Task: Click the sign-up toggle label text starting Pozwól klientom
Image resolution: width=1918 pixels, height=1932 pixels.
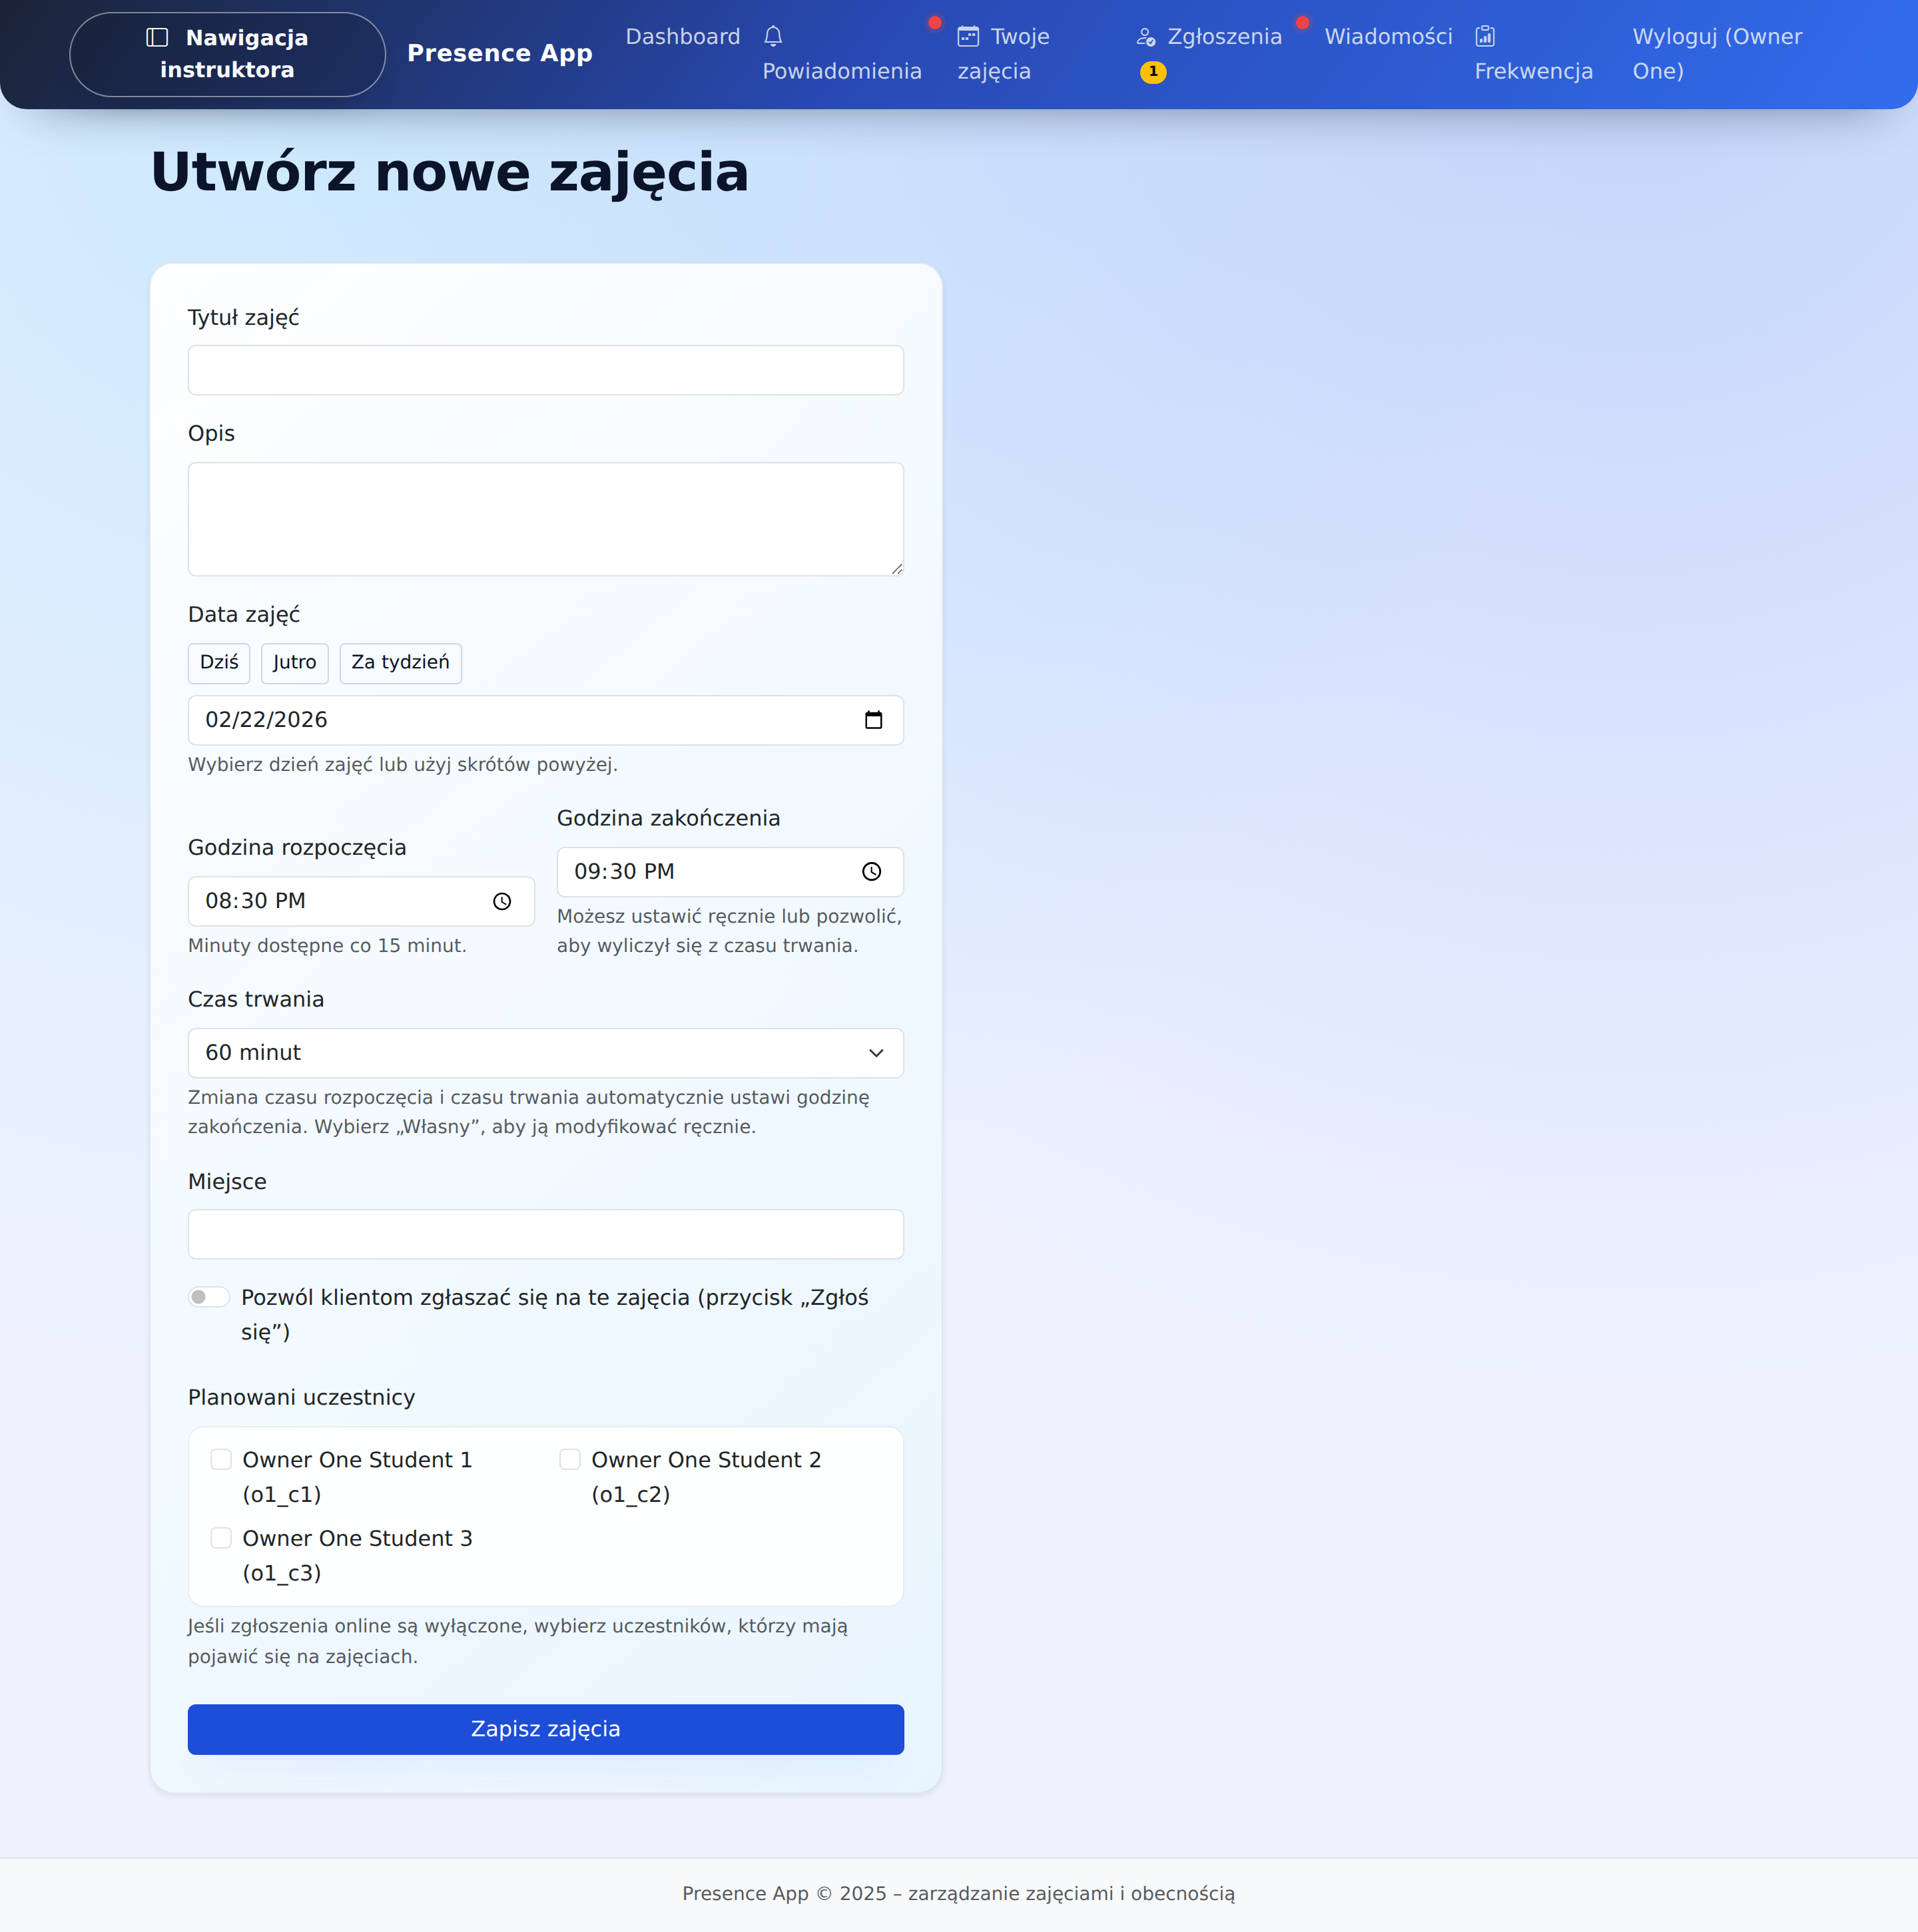Action: tap(555, 1314)
